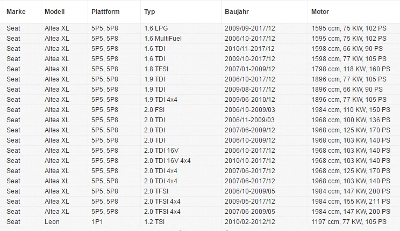Select the 1.9 TDI 4x4 row
400x231 pixels.
click(200, 100)
